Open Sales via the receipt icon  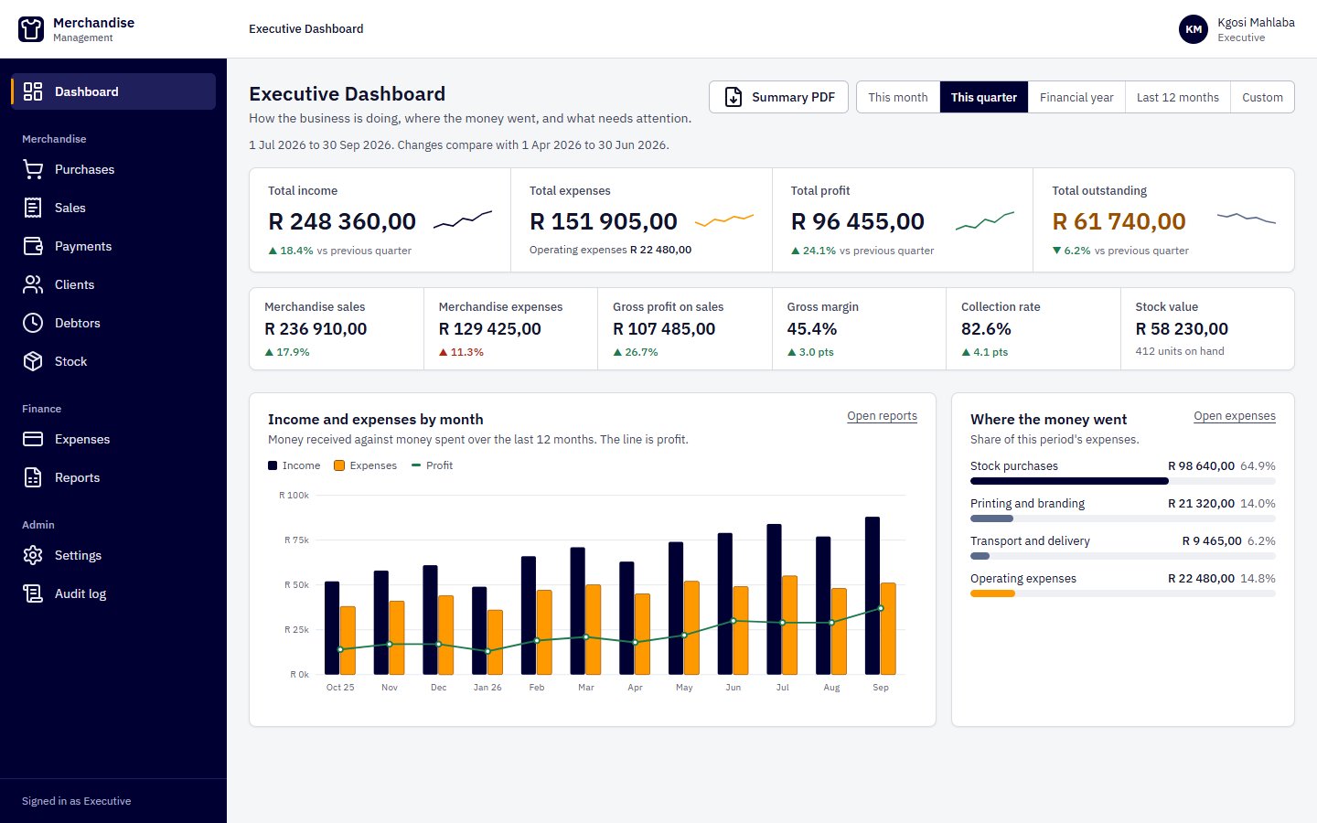pyautogui.click(x=33, y=208)
